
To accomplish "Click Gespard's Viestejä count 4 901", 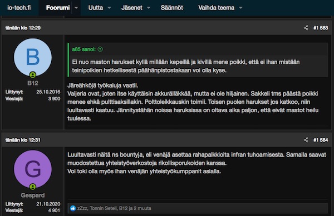I will (54, 210).
